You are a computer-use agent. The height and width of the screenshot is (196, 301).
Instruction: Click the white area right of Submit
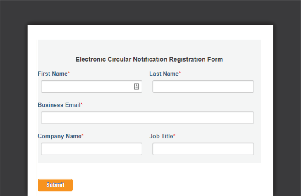click(170, 185)
